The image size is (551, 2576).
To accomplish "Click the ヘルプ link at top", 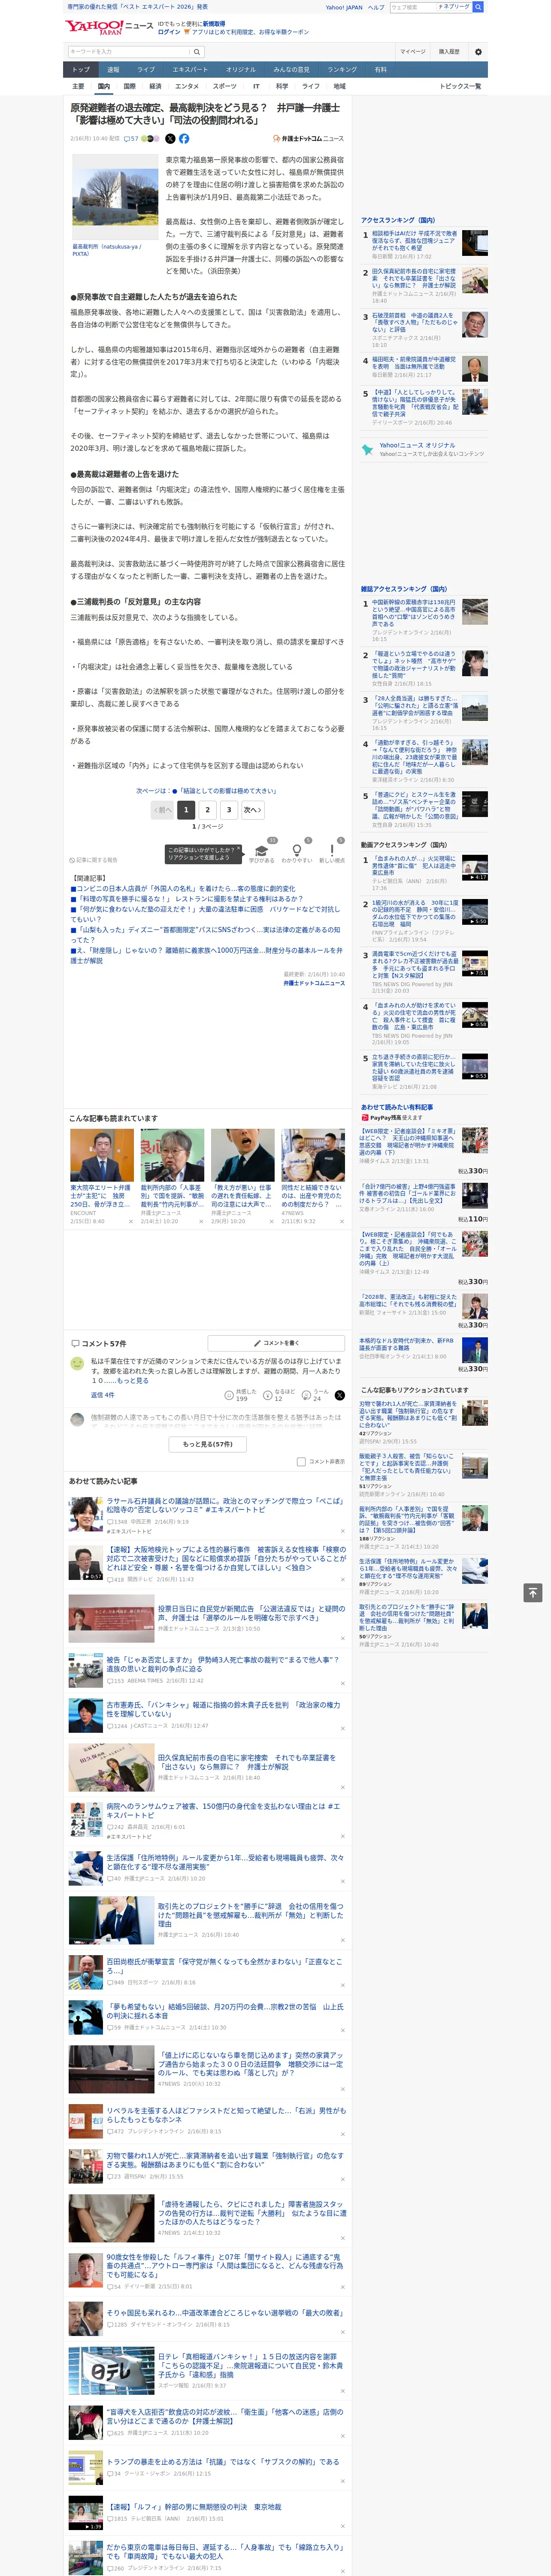I will pos(376,7).
